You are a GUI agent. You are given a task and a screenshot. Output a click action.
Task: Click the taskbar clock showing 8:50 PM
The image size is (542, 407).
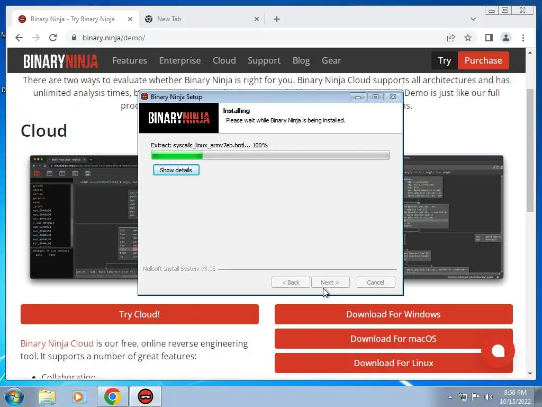[x=515, y=397]
